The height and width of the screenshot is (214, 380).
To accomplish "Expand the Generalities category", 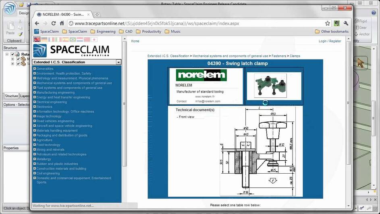I will point(34,69).
